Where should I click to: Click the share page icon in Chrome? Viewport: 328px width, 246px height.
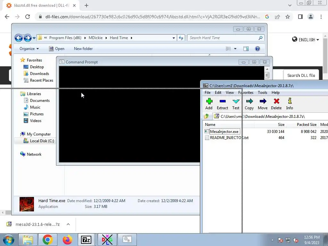point(277,17)
